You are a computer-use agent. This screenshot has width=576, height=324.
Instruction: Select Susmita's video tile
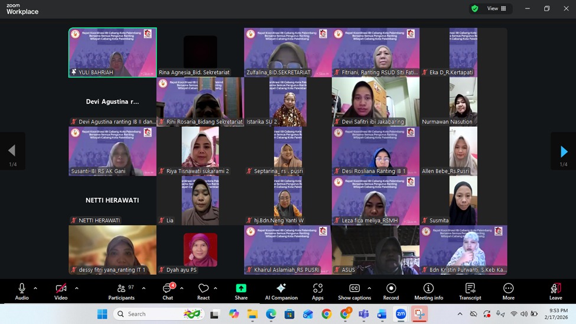[463, 200]
